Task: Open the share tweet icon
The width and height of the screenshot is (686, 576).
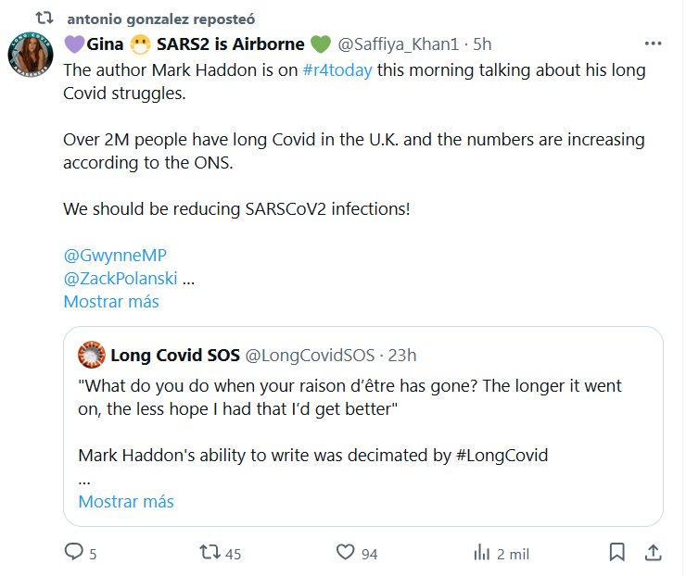Action: [x=653, y=552]
